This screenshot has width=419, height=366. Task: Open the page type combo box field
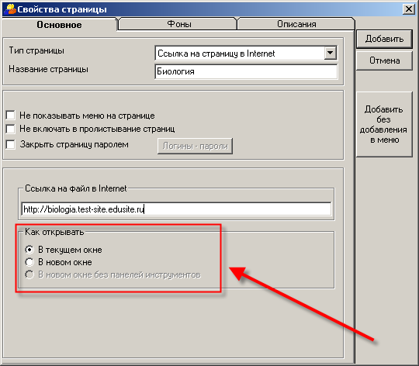246,54
